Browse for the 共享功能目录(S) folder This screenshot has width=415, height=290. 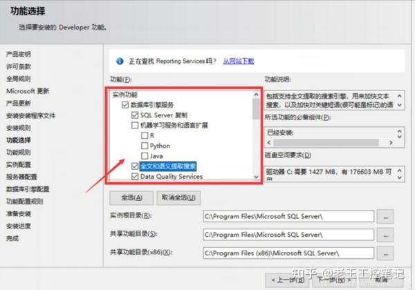[385, 235]
